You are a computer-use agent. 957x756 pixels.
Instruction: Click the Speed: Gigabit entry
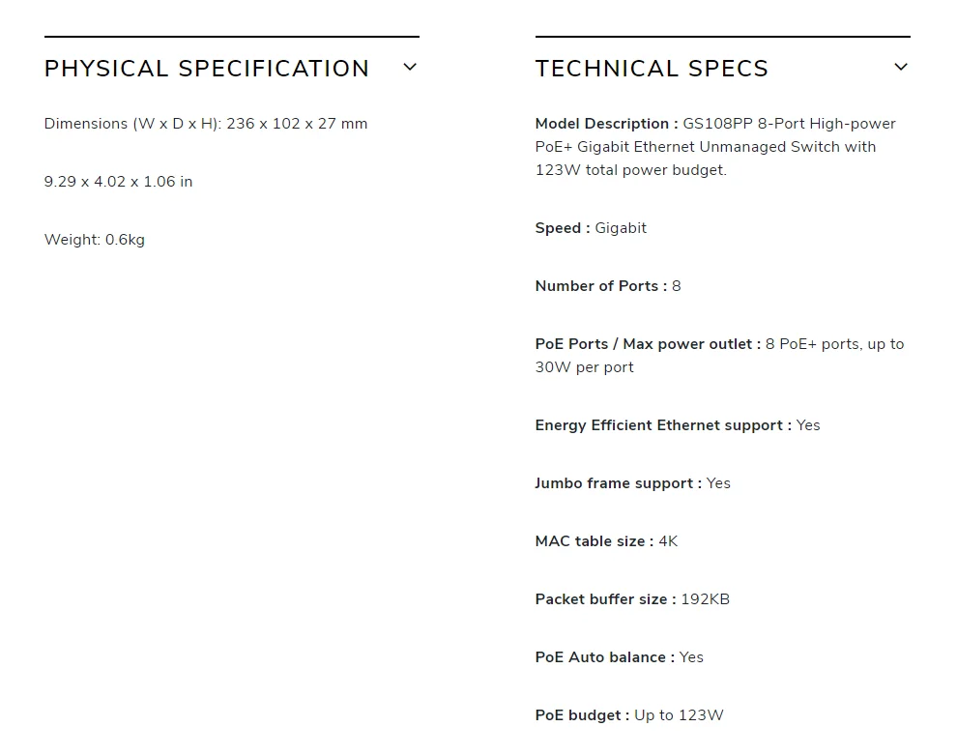point(591,228)
